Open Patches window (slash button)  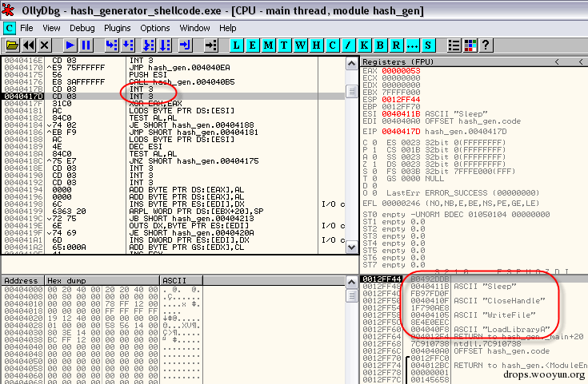pyautogui.click(x=348, y=46)
